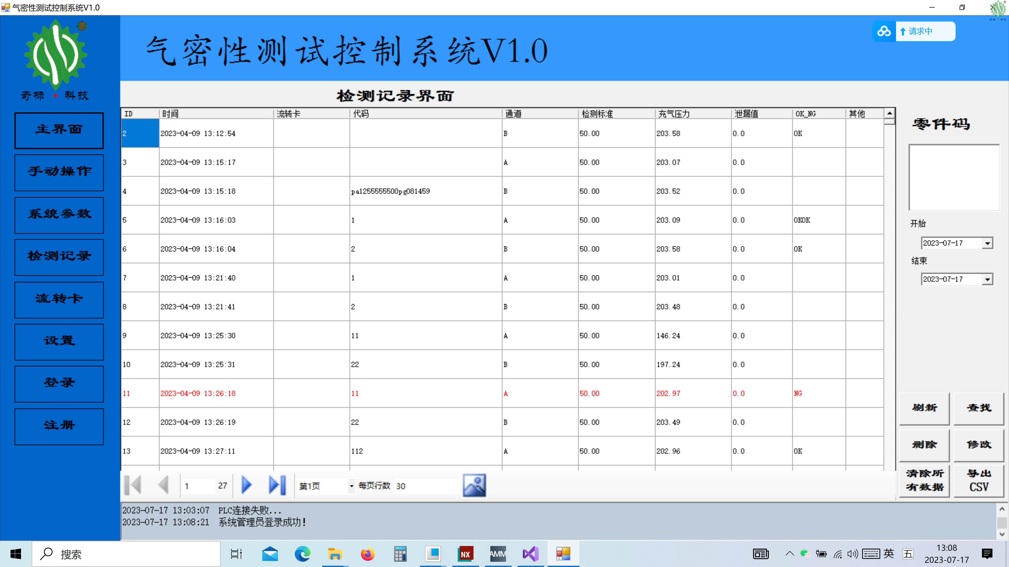Open the 主界面 main page menu
Screen dimensions: 1009x567
(x=59, y=130)
